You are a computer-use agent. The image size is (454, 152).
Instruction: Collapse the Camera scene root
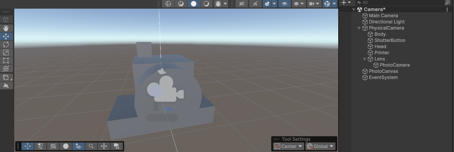354,10
